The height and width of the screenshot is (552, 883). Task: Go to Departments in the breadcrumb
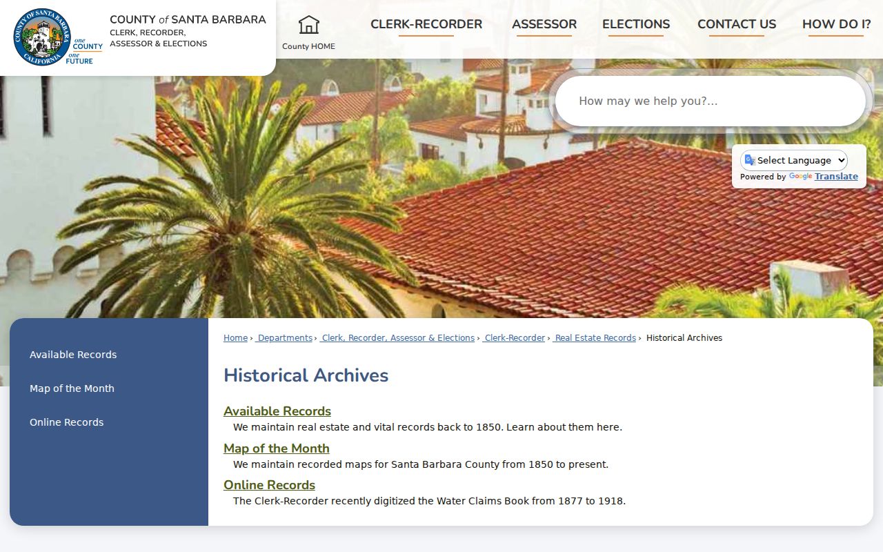285,338
